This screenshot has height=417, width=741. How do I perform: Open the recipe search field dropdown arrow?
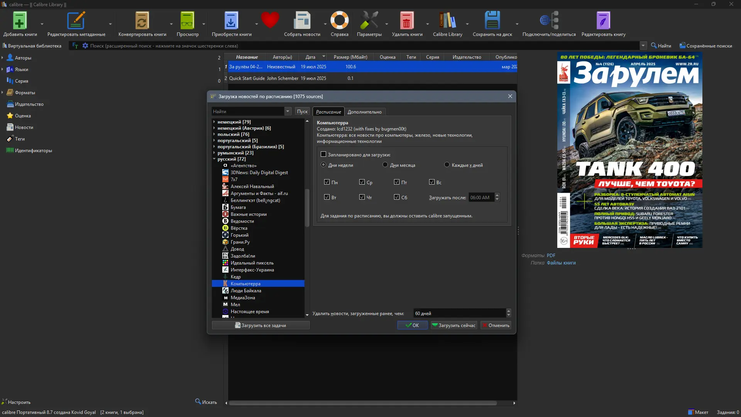coord(288,112)
